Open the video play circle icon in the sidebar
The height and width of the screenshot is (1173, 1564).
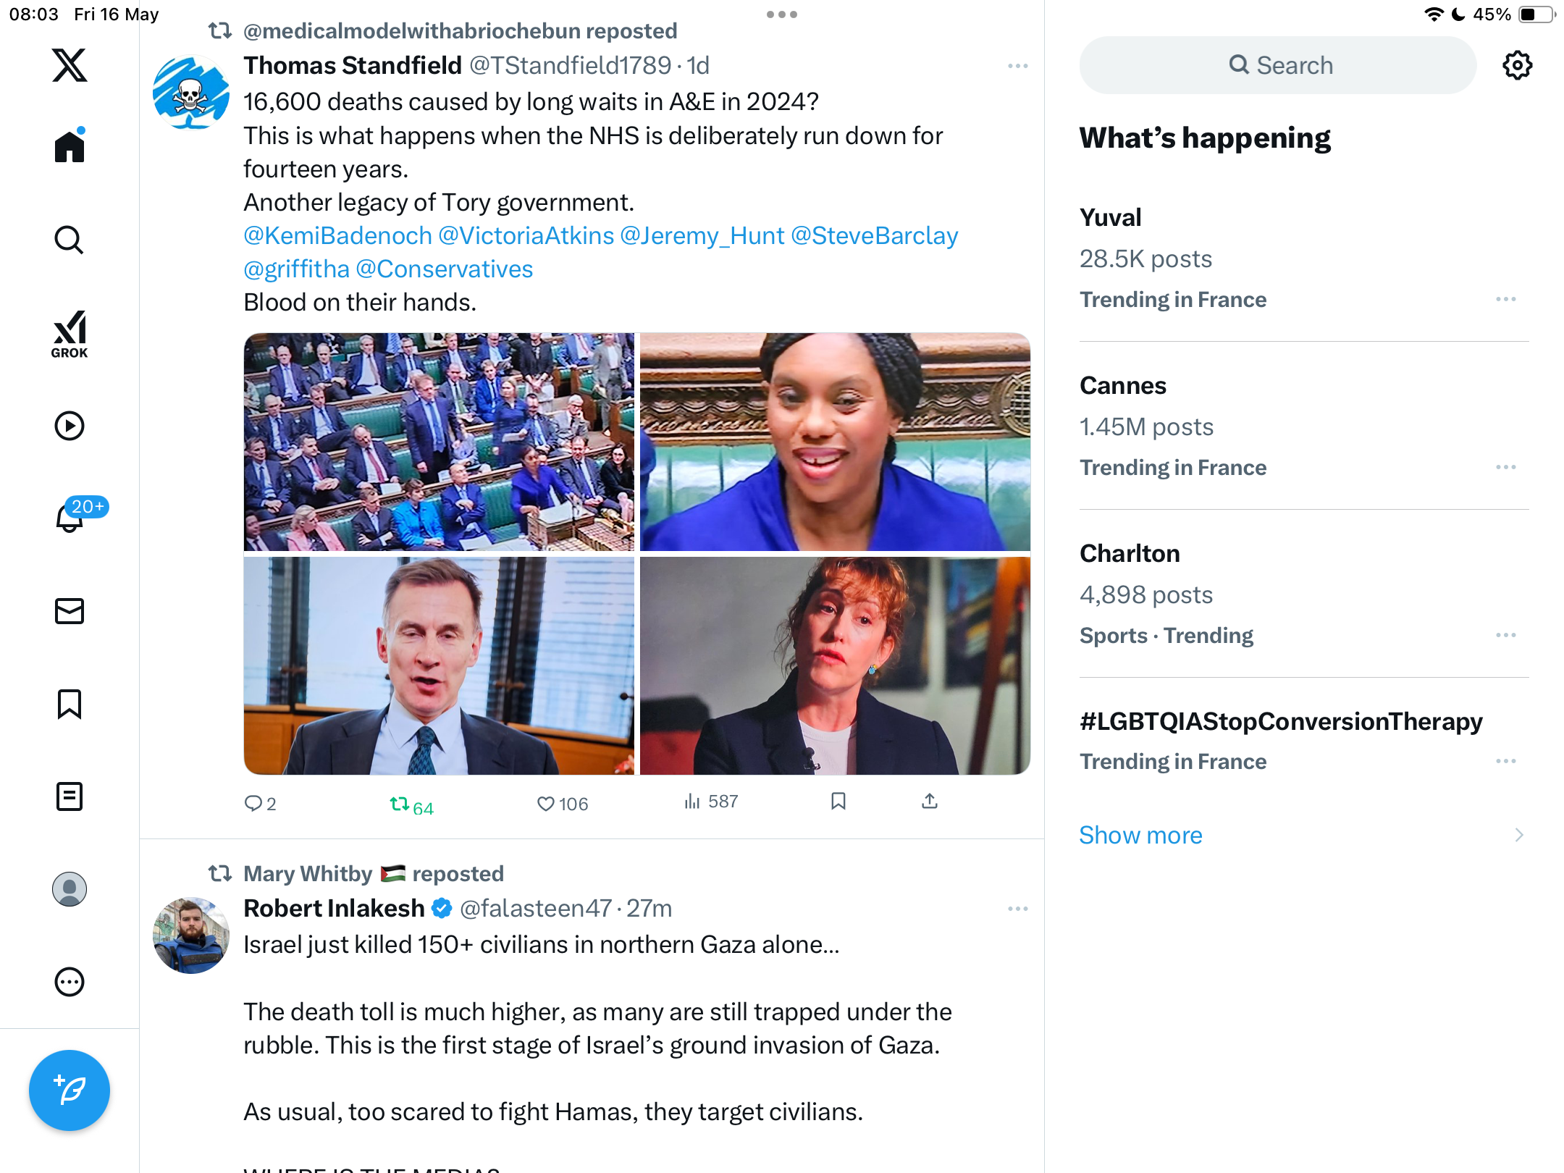(x=70, y=426)
